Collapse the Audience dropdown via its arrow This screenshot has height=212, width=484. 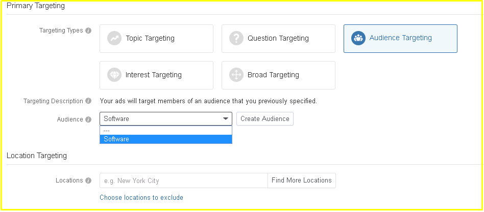(x=226, y=119)
